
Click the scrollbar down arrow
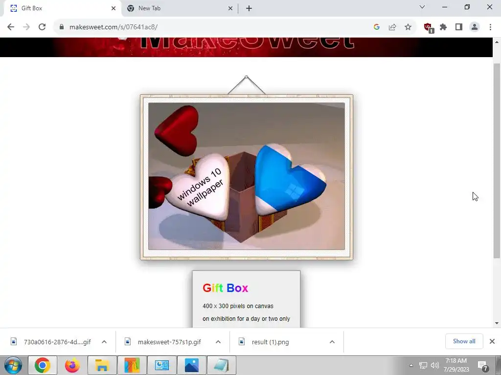click(497, 323)
